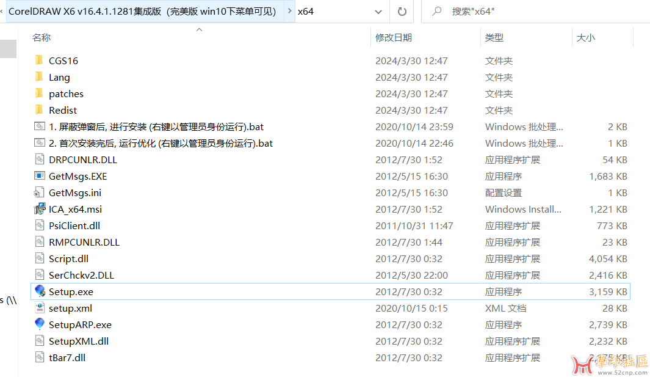Click the file name PsiClient.dll

74,225
